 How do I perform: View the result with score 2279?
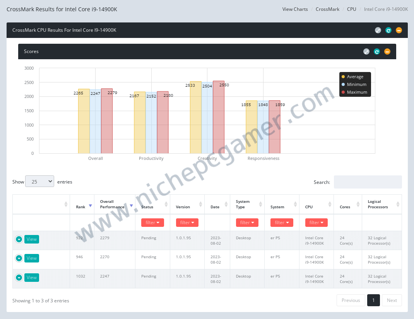point(32,239)
